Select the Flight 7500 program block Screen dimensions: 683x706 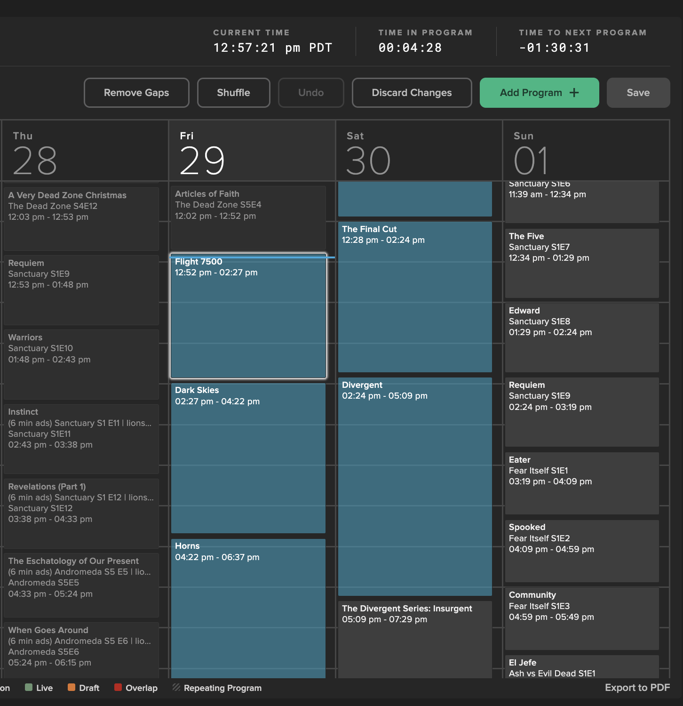[248, 315]
